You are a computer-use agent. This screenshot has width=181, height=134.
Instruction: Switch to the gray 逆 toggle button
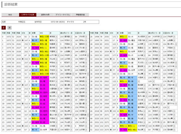tap(9, 28)
